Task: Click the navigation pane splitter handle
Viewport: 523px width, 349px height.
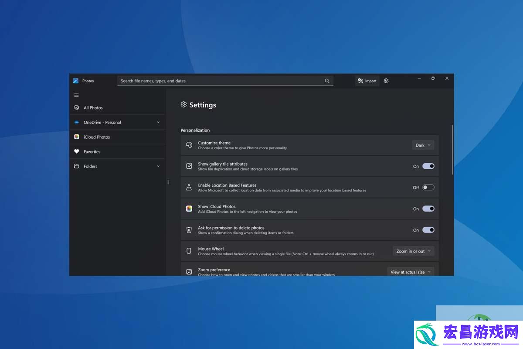Action: pyautogui.click(x=168, y=182)
